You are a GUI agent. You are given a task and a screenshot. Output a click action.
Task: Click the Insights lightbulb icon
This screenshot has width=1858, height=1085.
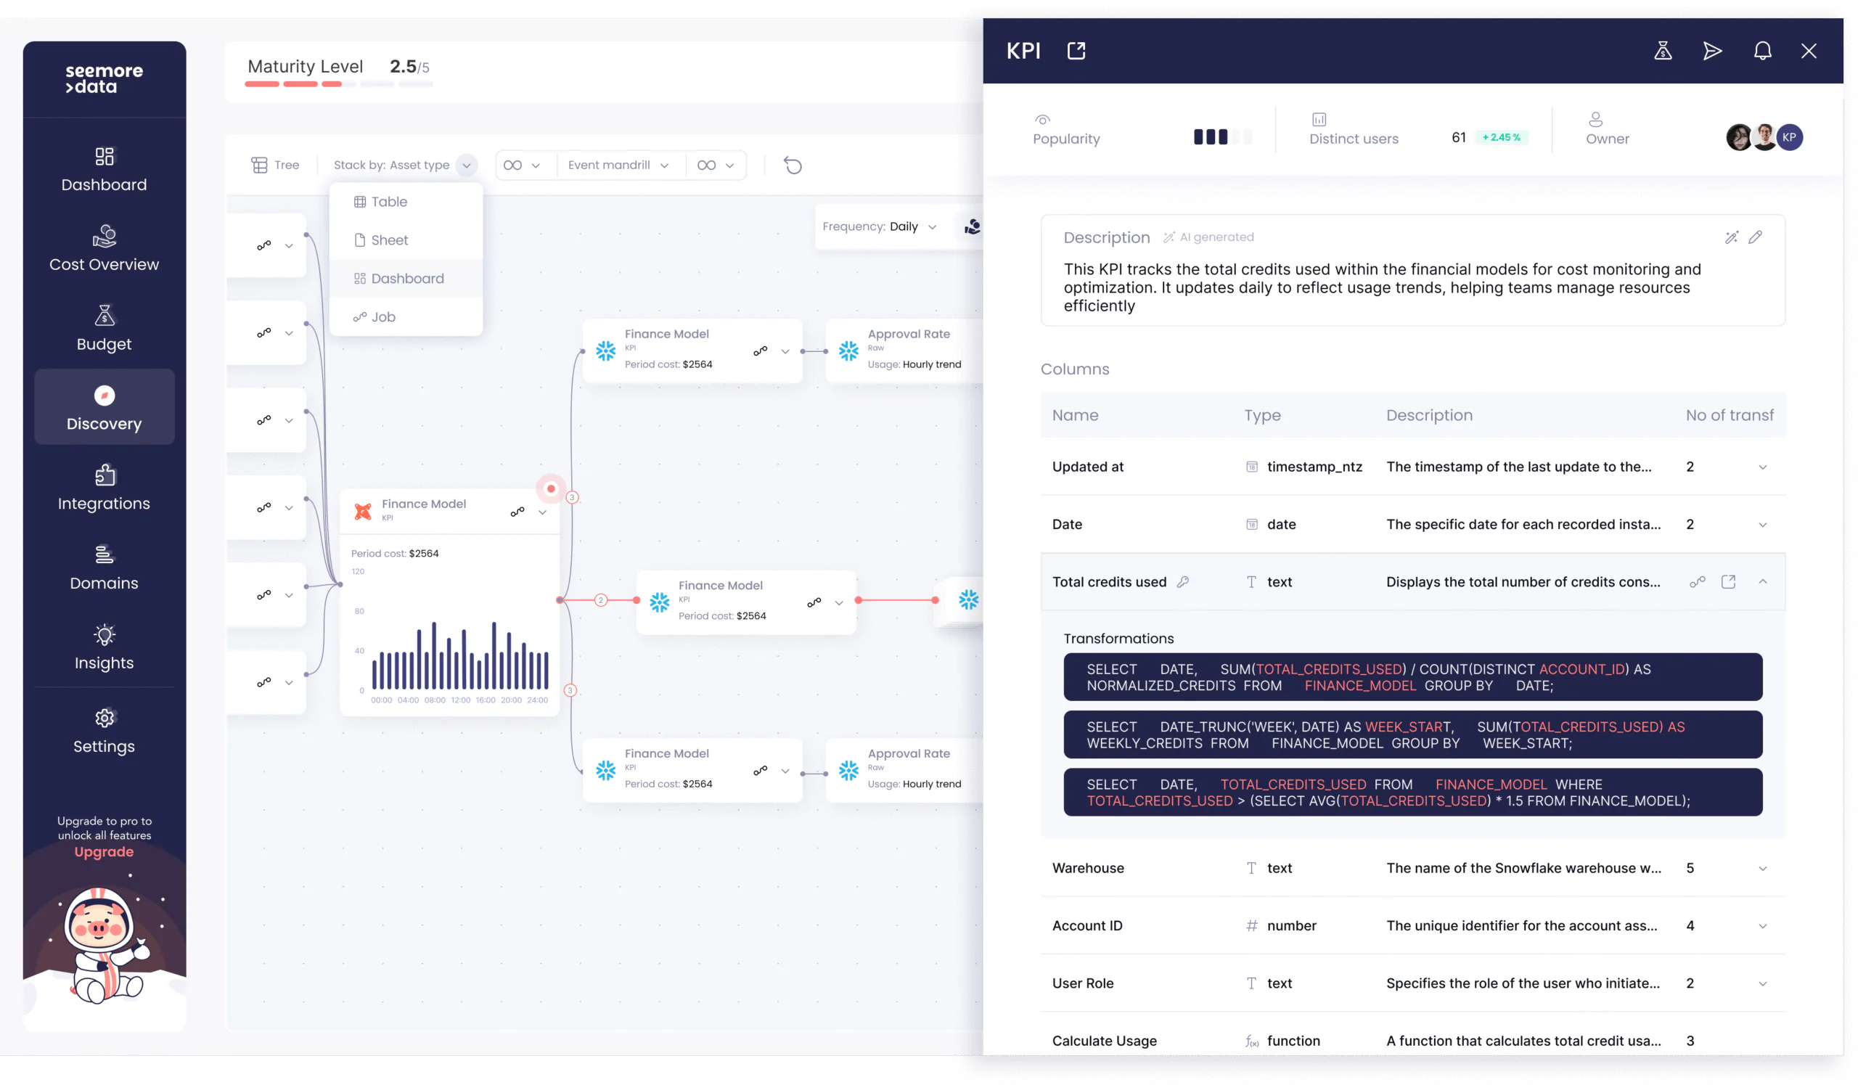pyautogui.click(x=104, y=634)
